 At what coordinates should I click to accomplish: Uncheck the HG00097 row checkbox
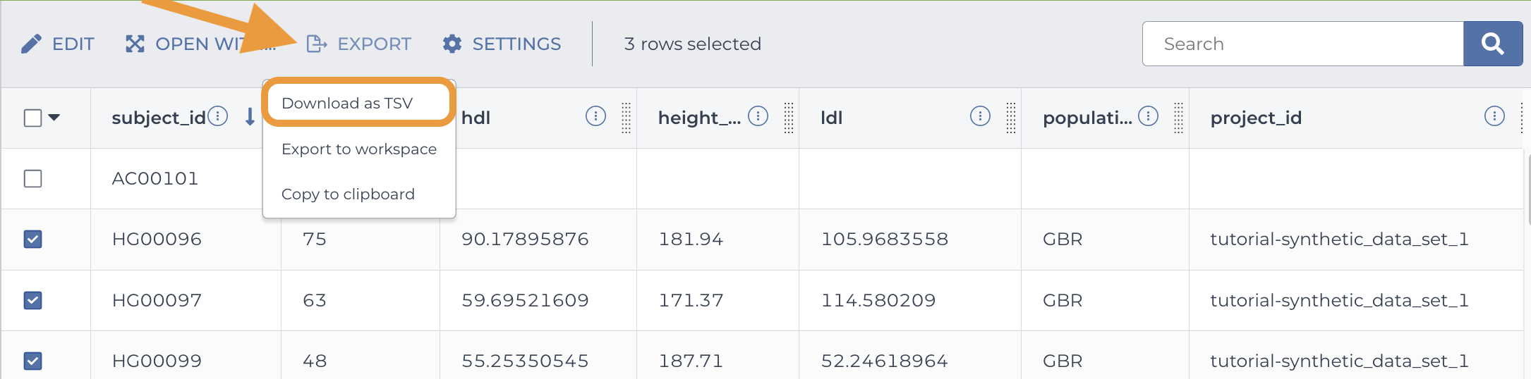point(33,300)
